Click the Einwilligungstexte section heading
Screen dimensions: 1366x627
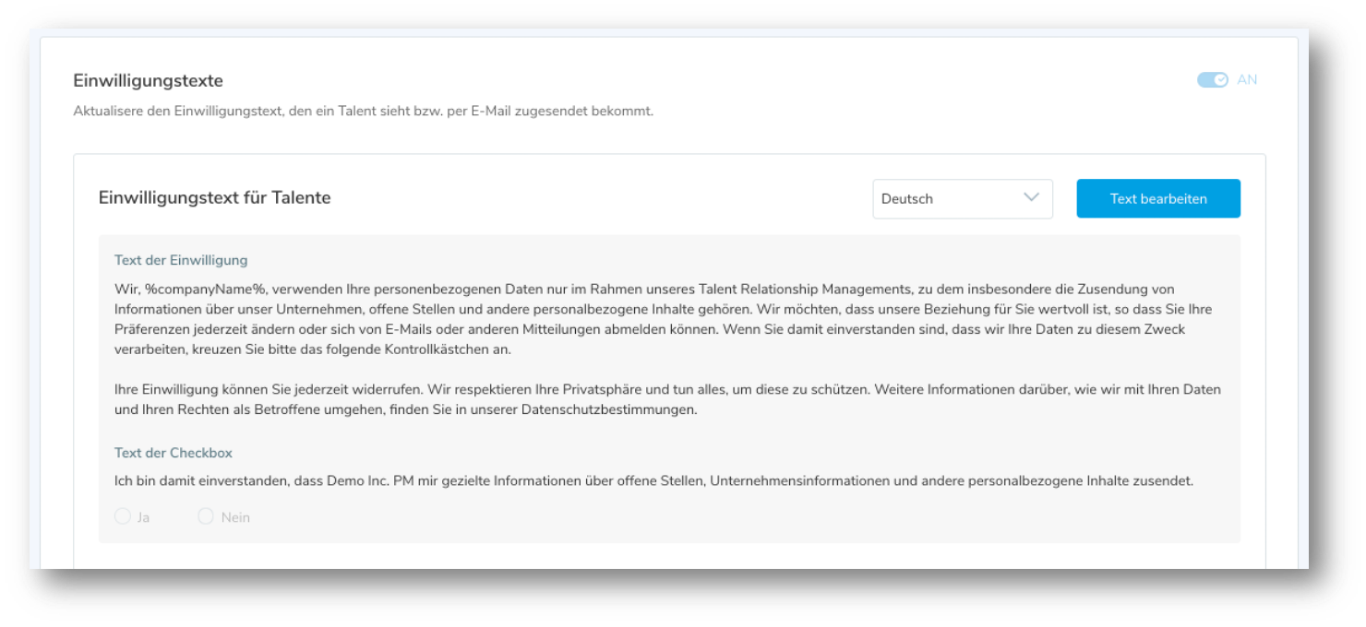coord(148,81)
